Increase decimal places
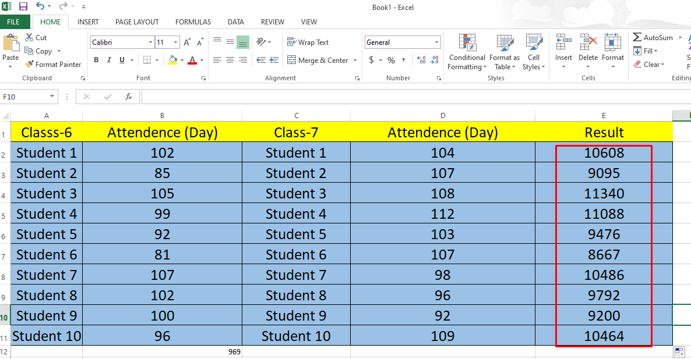The height and width of the screenshot is (359, 691). coord(421,60)
